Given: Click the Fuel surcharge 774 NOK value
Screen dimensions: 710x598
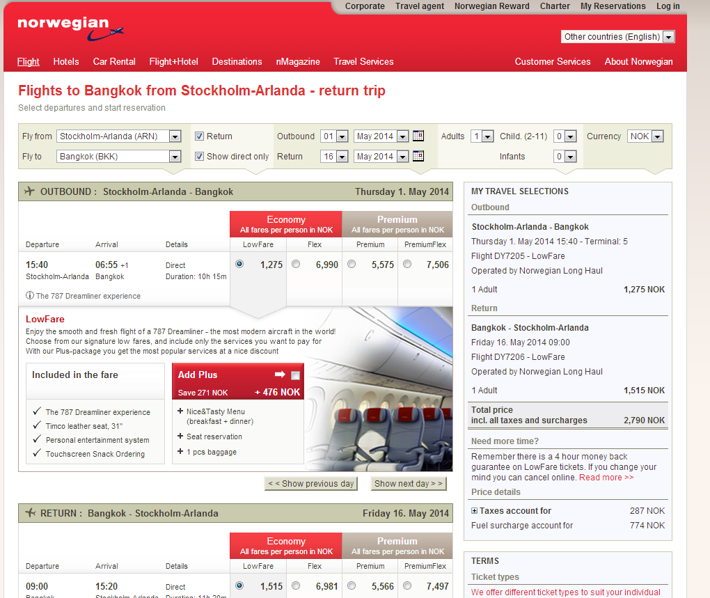Looking at the screenshot, I should pos(647,525).
